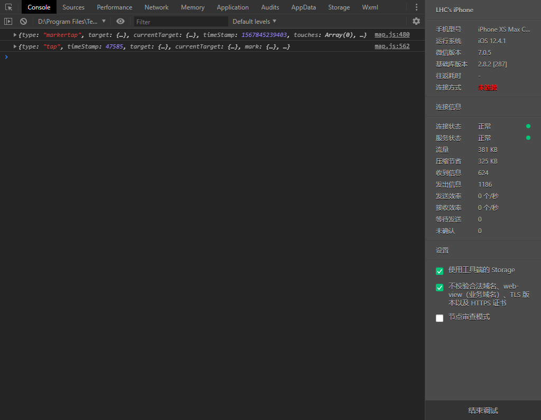Open the DevTools three-dot menu
541x420 pixels.
coord(416,7)
